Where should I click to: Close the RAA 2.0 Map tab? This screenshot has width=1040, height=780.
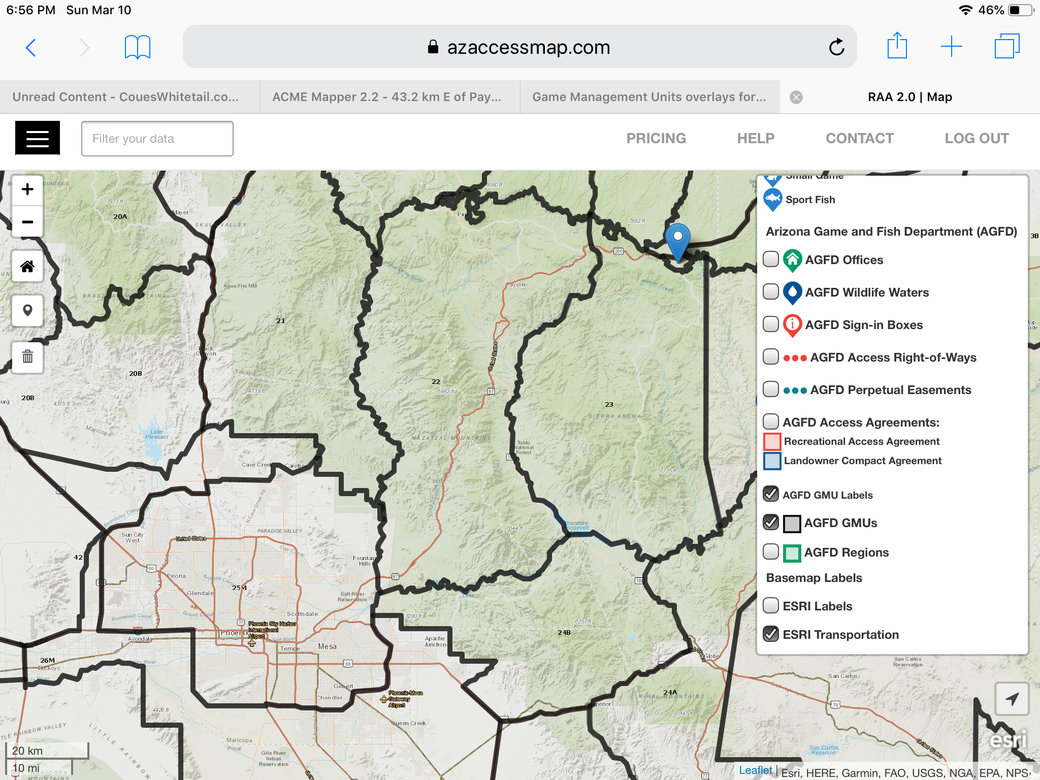[x=796, y=97]
